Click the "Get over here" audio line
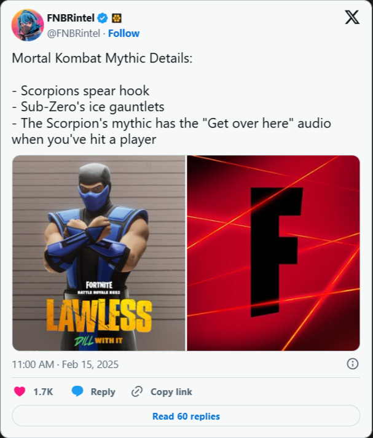373x438 pixels. [x=171, y=131]
